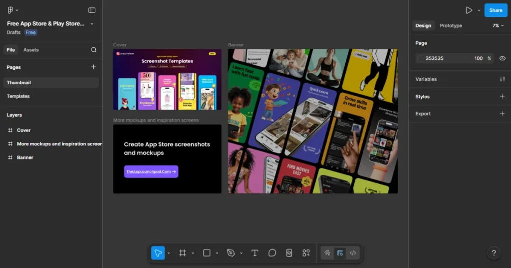This screenshot has height=268, width=511.
Task: Toggle page background visibility eye
Action: pos(503,59)
